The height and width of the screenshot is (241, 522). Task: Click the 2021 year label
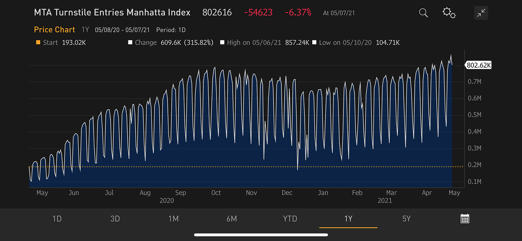tap(384, 201)
